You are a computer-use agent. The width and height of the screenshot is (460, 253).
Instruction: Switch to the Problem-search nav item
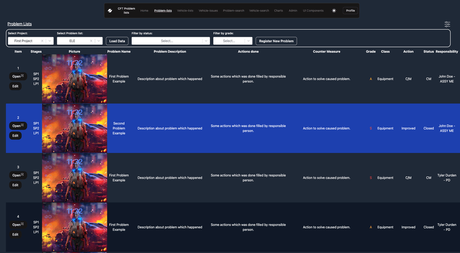pos(233,11)
